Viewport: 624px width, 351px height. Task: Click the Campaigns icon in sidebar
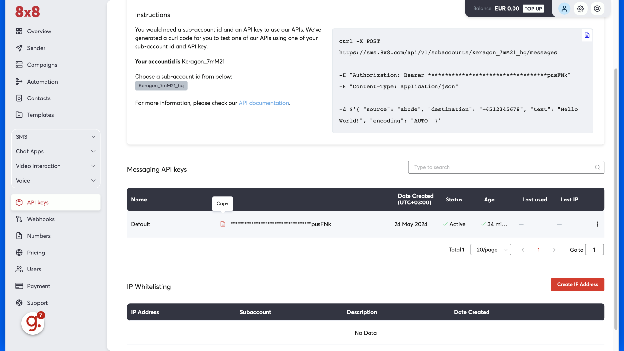point(19,65)
